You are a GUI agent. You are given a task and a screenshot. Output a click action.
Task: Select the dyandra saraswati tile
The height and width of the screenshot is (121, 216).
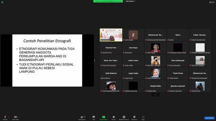178,86
